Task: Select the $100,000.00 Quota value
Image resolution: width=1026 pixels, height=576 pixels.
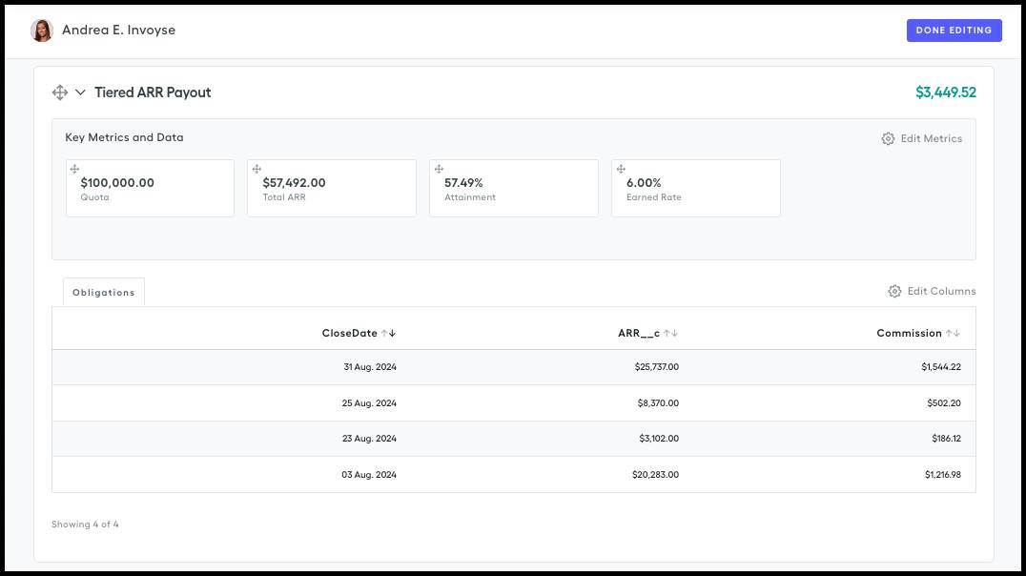Action: 117,182
